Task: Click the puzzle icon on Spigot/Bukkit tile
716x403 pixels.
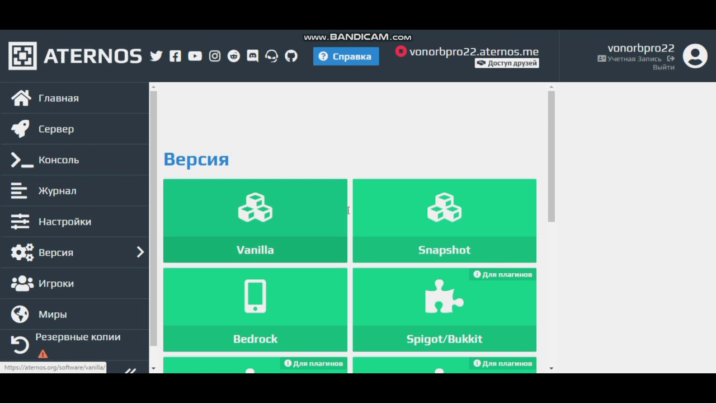Action: tap(444, 297)
